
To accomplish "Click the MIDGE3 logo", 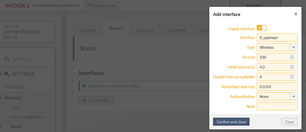I will coord(17,5).
